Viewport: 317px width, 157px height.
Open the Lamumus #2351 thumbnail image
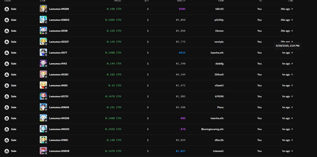43,75
